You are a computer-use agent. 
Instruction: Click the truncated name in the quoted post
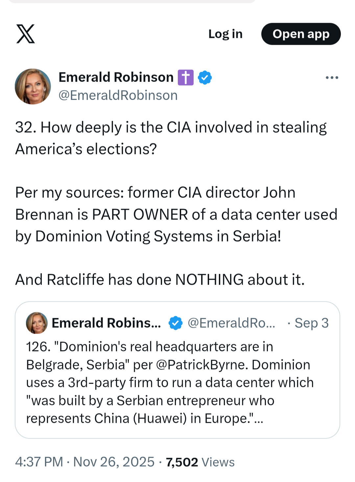106,323
